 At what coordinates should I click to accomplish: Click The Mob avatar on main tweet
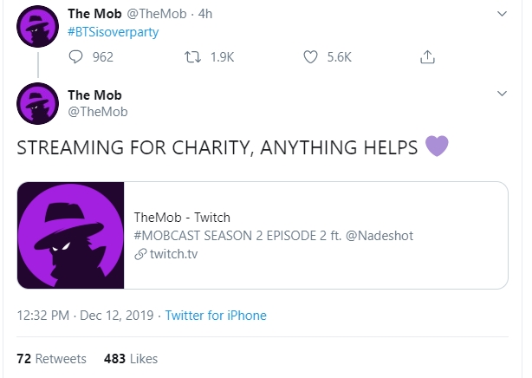38,103
